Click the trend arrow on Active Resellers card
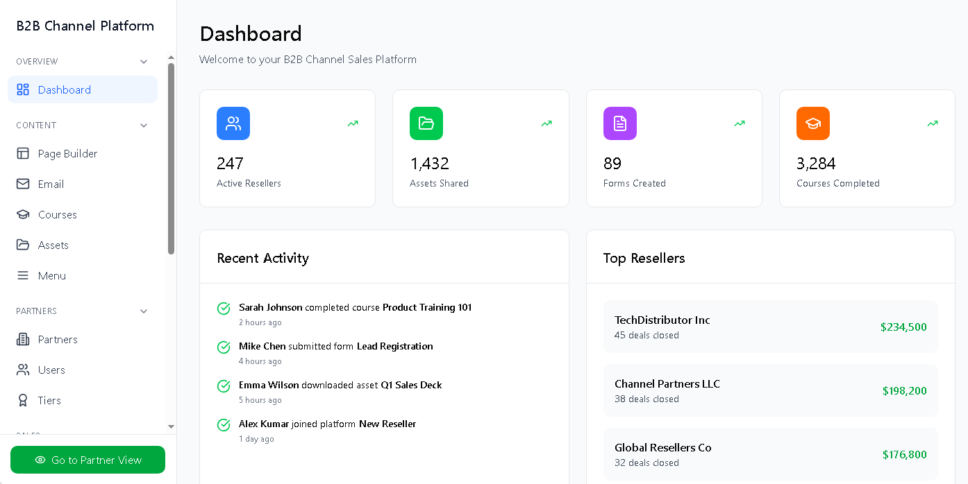 pyautogui.click(x=353, y=123)
